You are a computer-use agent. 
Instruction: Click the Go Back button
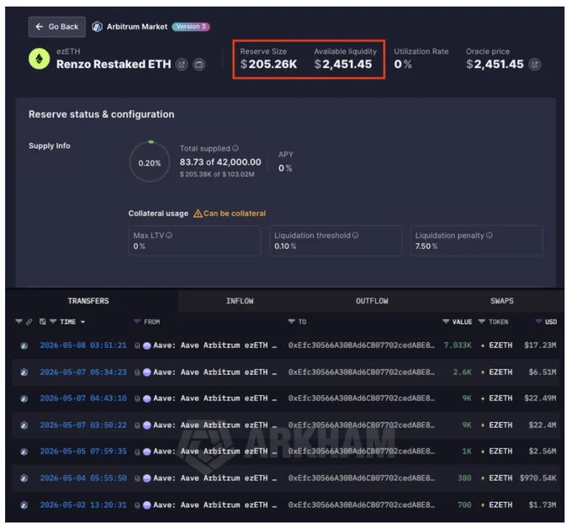tap(57, 27)
